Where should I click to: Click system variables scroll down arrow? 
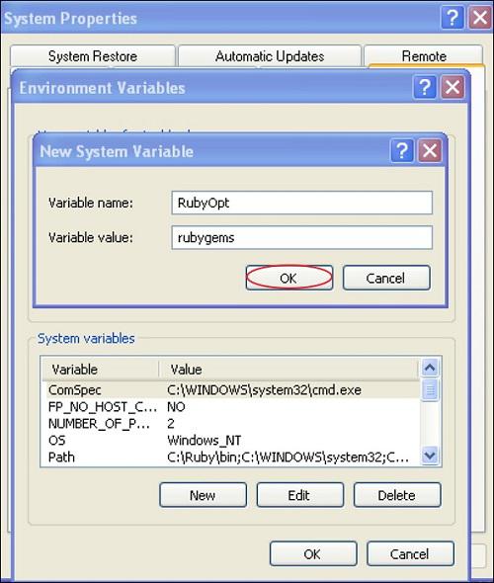(x=430, y=456)
